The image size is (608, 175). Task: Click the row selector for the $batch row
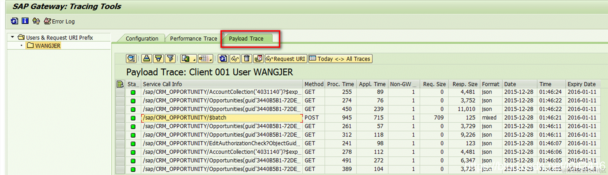120,118
